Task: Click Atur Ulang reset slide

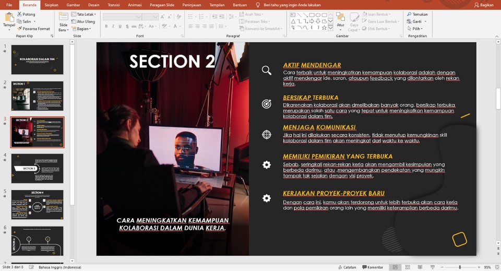Action: (83, 21)
